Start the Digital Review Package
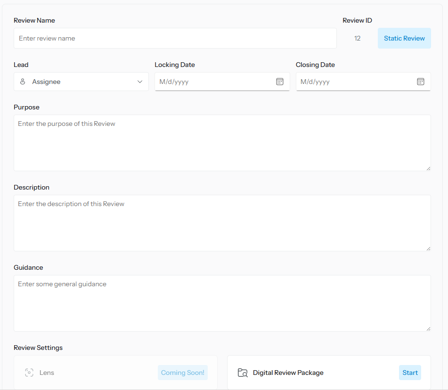This screenshot has height=390, width=448. [x=410, y=373]
